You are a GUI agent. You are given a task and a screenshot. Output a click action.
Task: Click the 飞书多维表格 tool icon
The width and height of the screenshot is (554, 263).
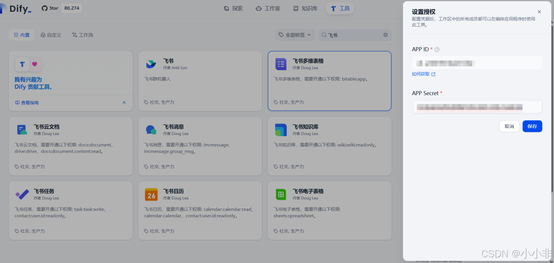tap(281, 64)
